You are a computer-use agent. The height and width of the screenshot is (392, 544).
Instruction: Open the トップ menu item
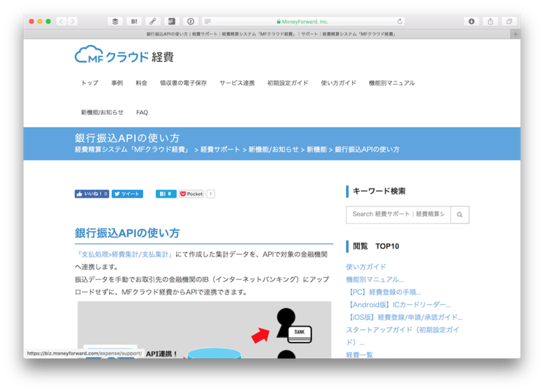90,83
